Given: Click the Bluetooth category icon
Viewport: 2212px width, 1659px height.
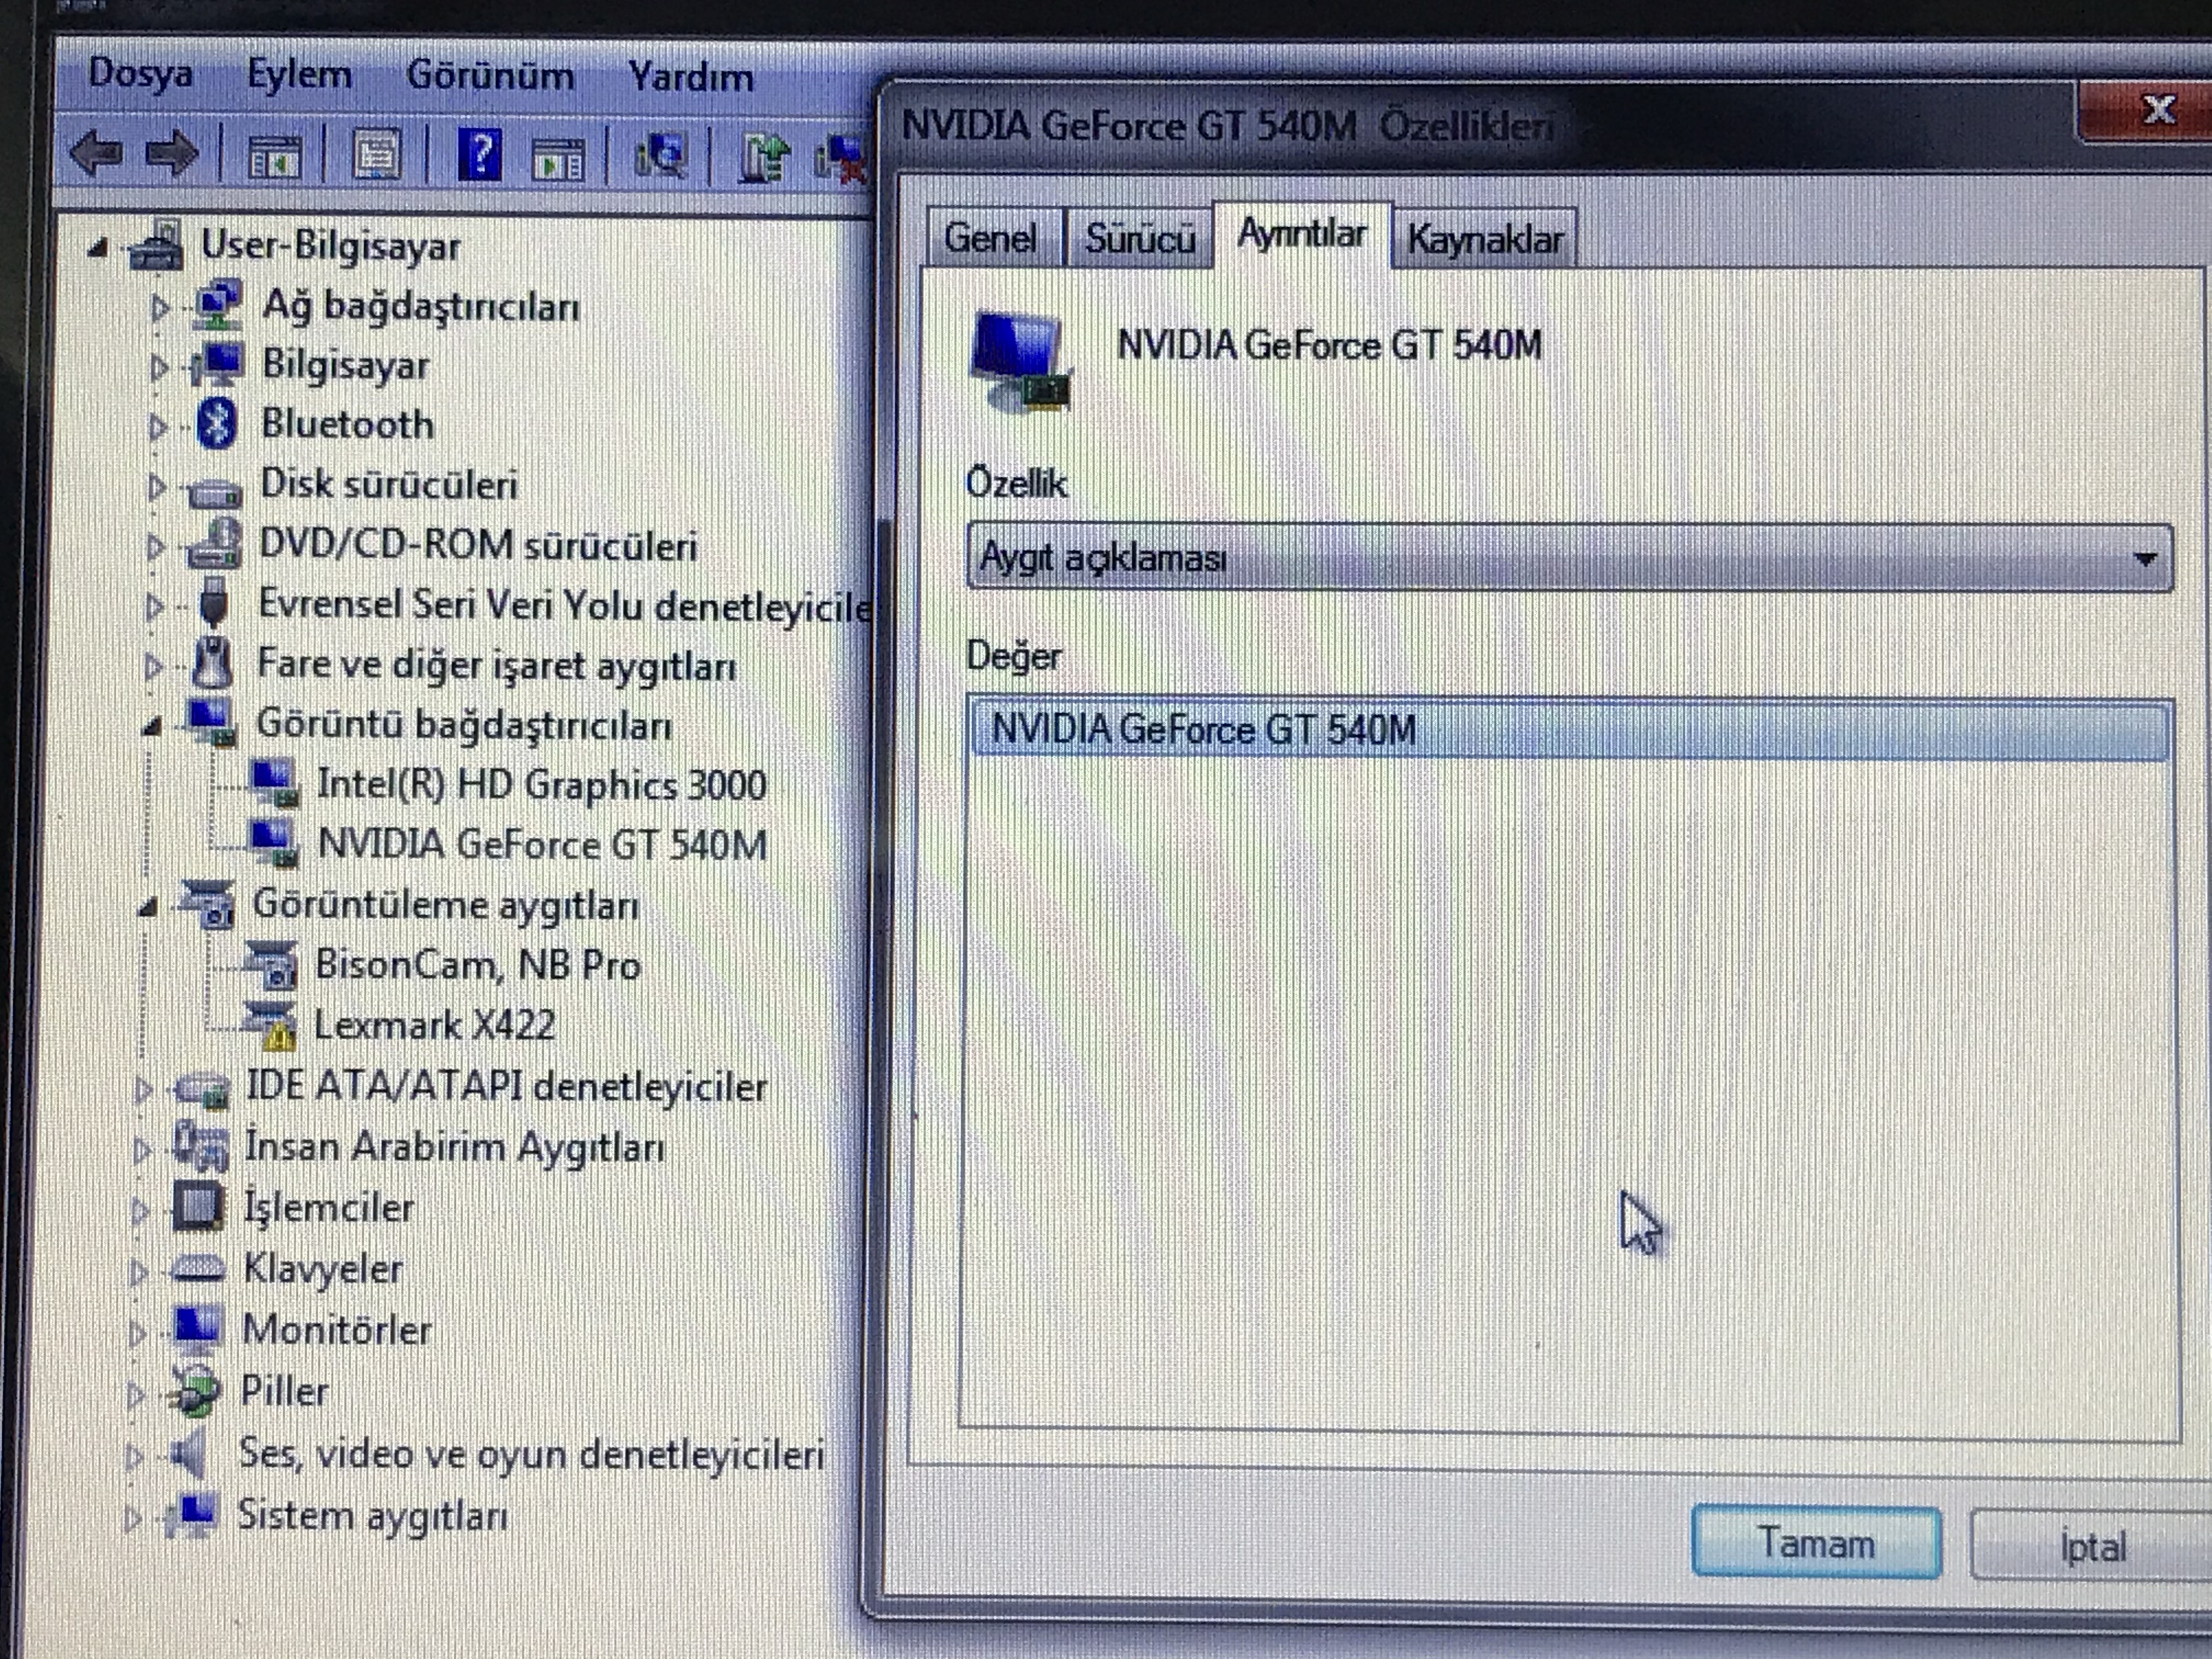Looking at the screenshot, I should (217, 423).
